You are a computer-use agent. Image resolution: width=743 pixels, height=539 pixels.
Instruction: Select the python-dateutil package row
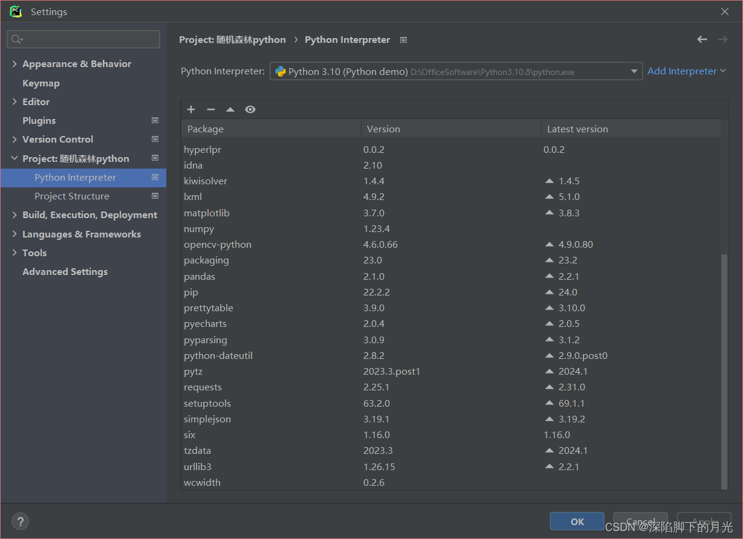click(451, 355)
